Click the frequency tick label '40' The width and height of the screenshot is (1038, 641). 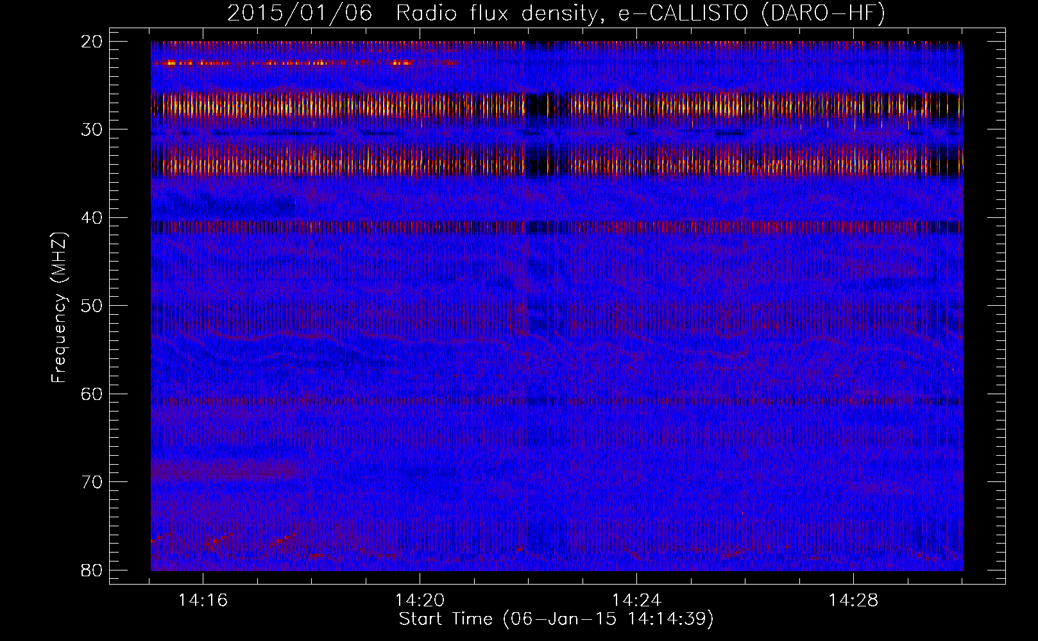92,218
